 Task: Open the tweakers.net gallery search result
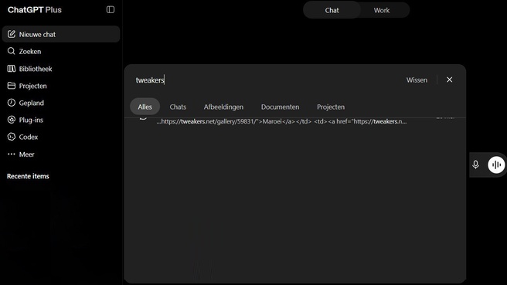click(x=295, y=121)
